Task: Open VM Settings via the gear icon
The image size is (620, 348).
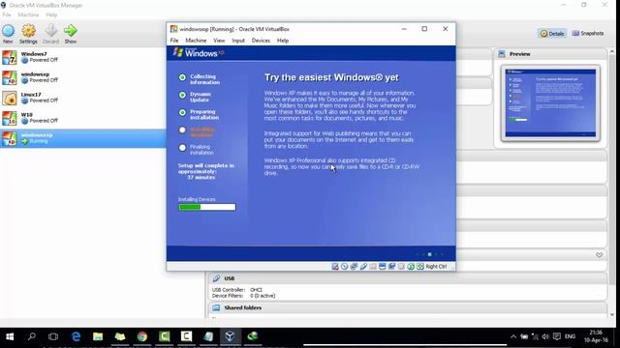Action: tap(28, 31)
